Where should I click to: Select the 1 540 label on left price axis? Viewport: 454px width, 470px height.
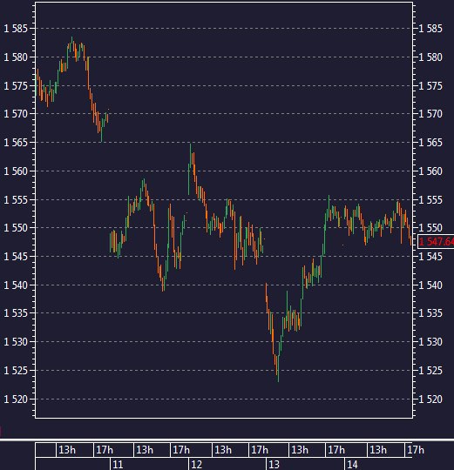pos(16,285)
